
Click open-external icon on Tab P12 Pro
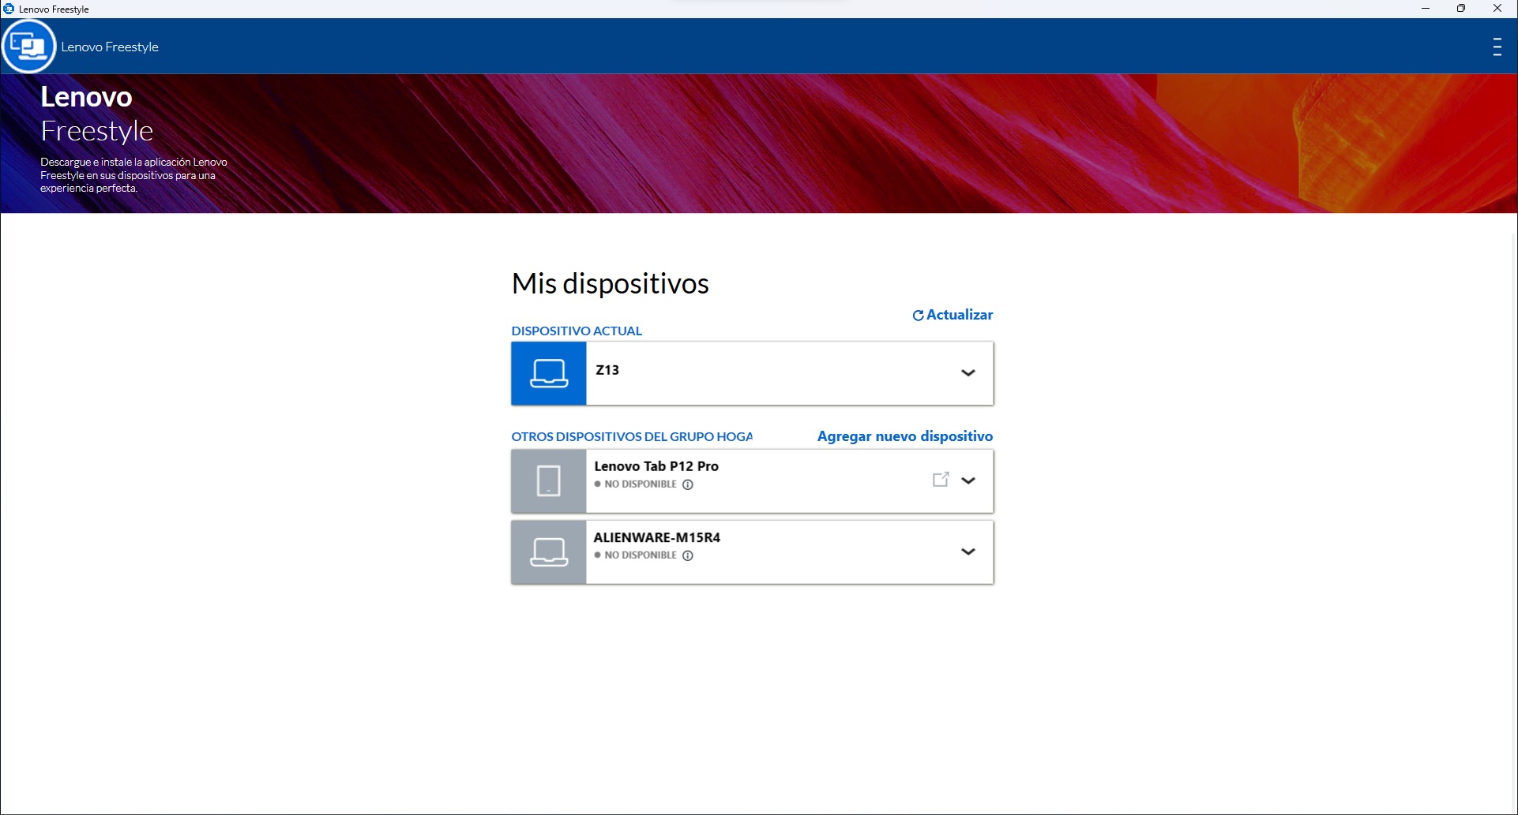tap(940, 480)
